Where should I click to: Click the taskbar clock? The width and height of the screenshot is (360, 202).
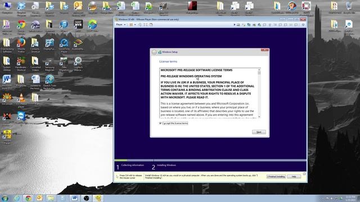click(350, 198)
